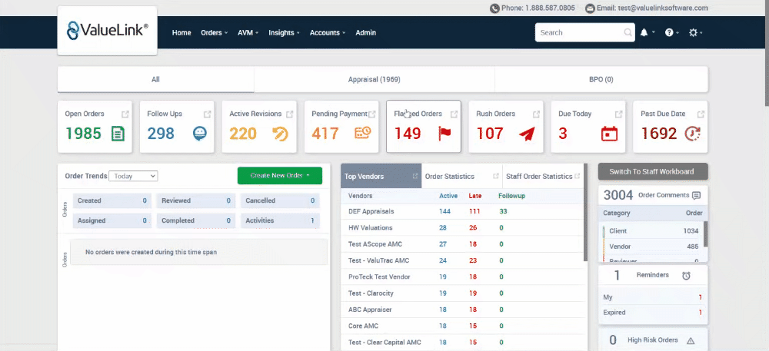Click the Cancelled orders counter

(x=280, y=200)
